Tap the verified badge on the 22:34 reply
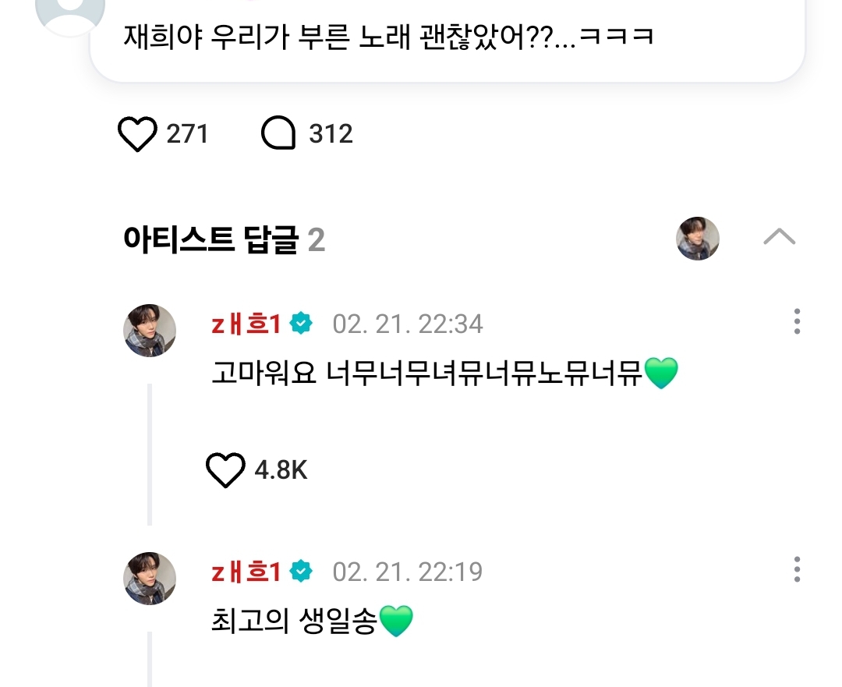This screenshot has width=842, height=687. click(x=301, y=324)
